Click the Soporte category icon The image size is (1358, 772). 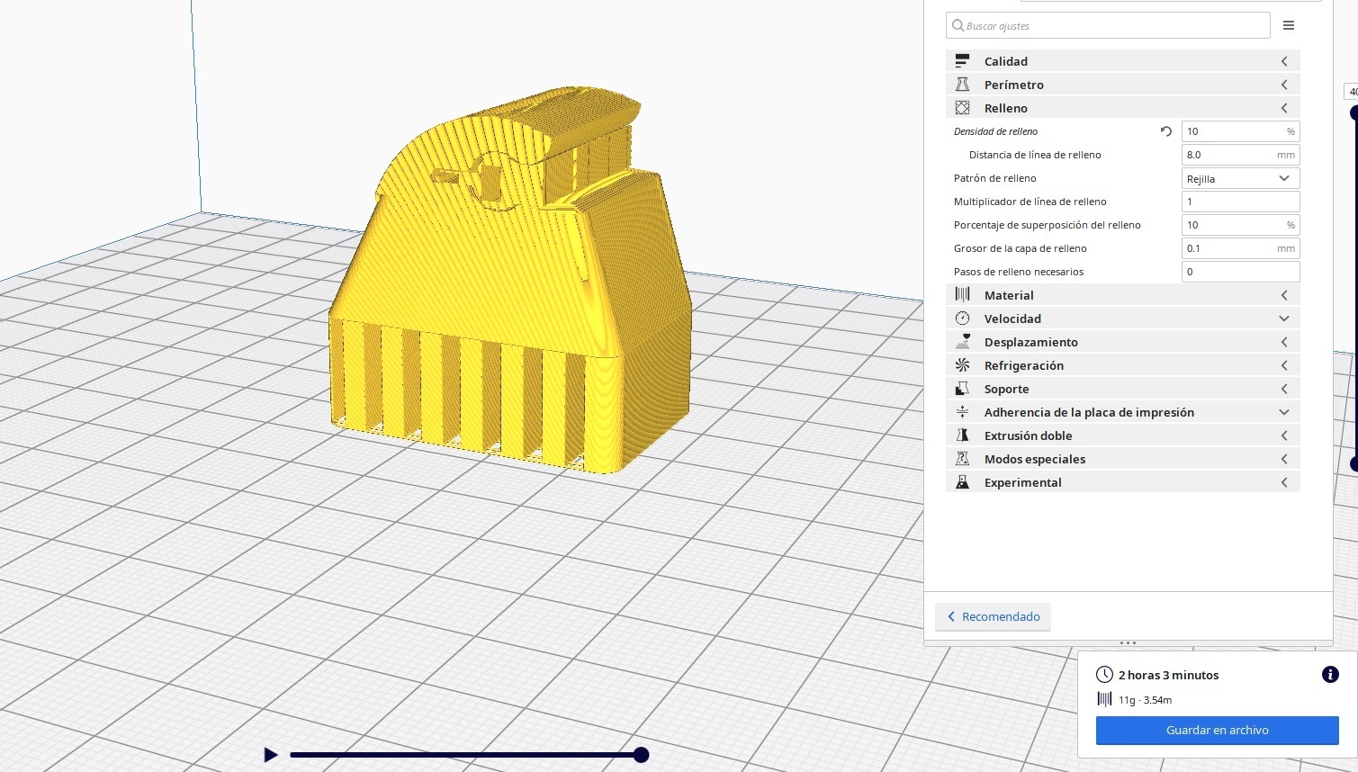962,389
